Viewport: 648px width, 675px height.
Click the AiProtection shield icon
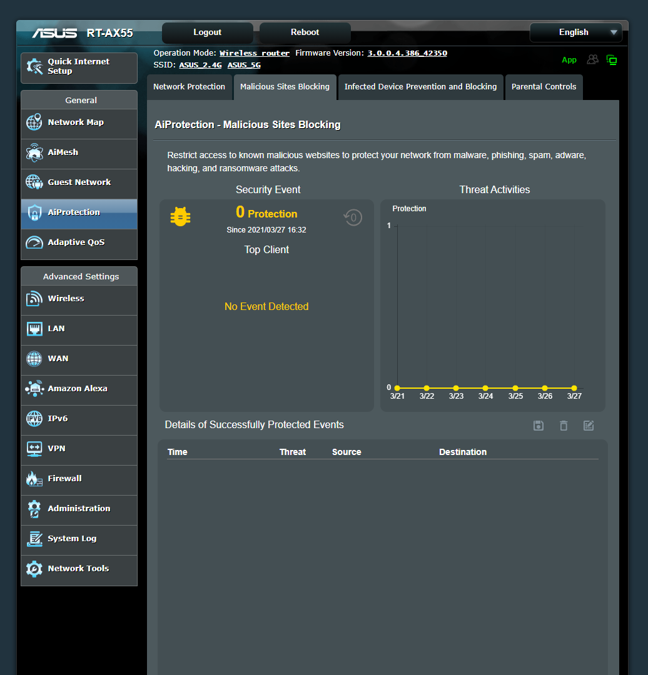[34, 212]
